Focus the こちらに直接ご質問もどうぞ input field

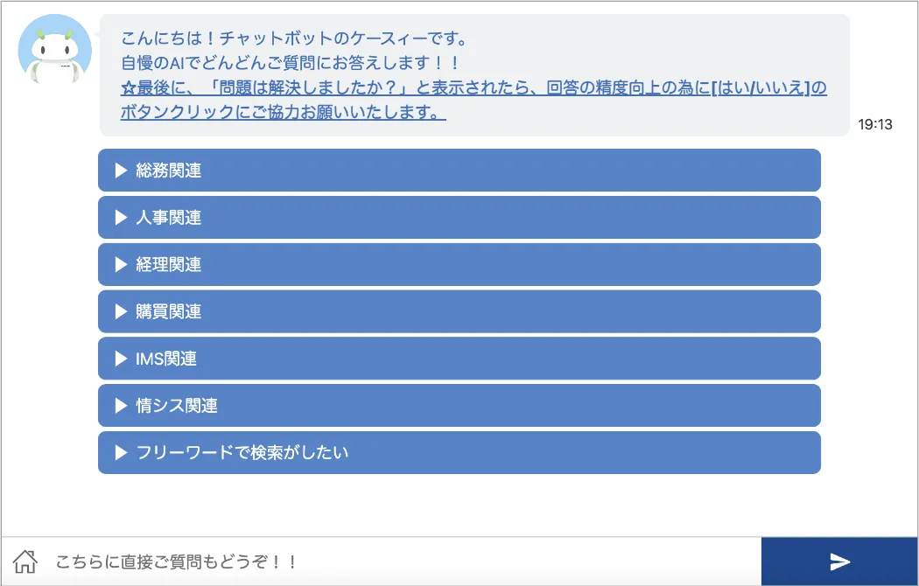click(404, 562)
